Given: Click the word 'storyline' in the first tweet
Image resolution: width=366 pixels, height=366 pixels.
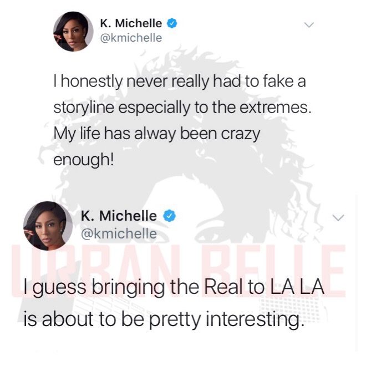Looking at the screenshot, I should coord(84,108).
